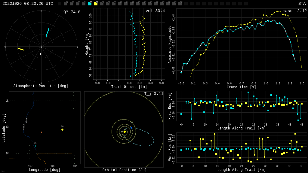Screen dimensions: 308x173
Task: Select the cyan meteor trail in sky plot
Action: 48,32
